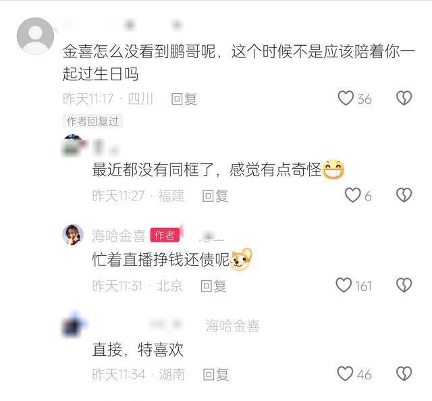
Task: Reply to the comment posted at 11:27
Action: 215,196
